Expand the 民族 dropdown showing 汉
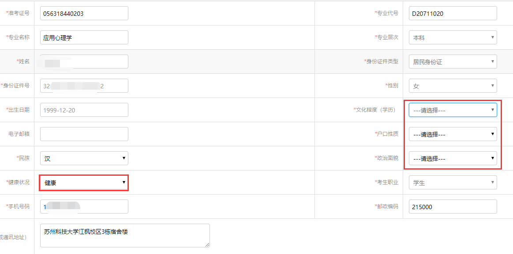 tap(84, 158)
